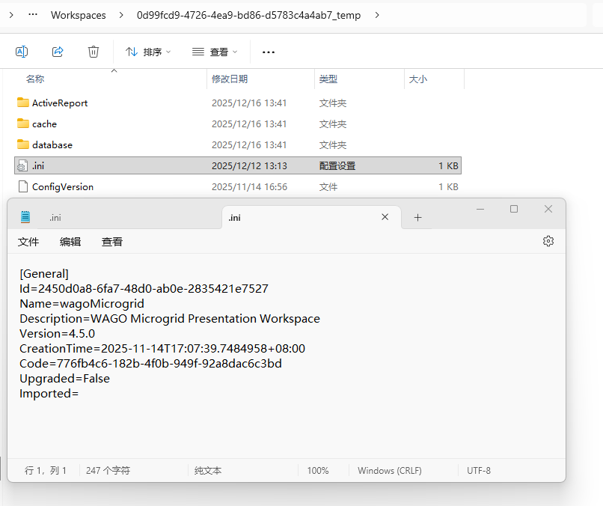
Task: Sort by 修改日期 column header
Action: point(230,79)
